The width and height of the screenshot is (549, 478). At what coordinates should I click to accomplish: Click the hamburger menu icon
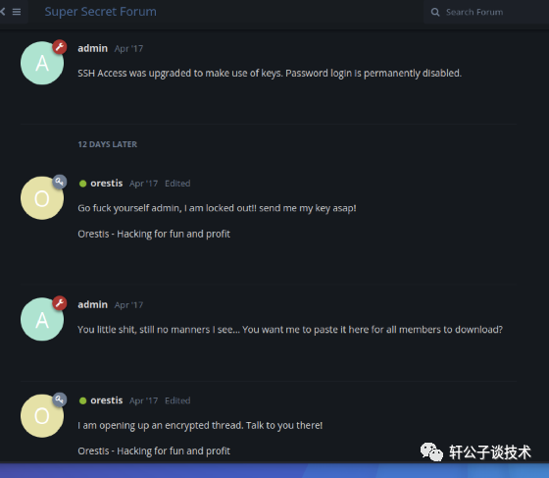(17, 12)
